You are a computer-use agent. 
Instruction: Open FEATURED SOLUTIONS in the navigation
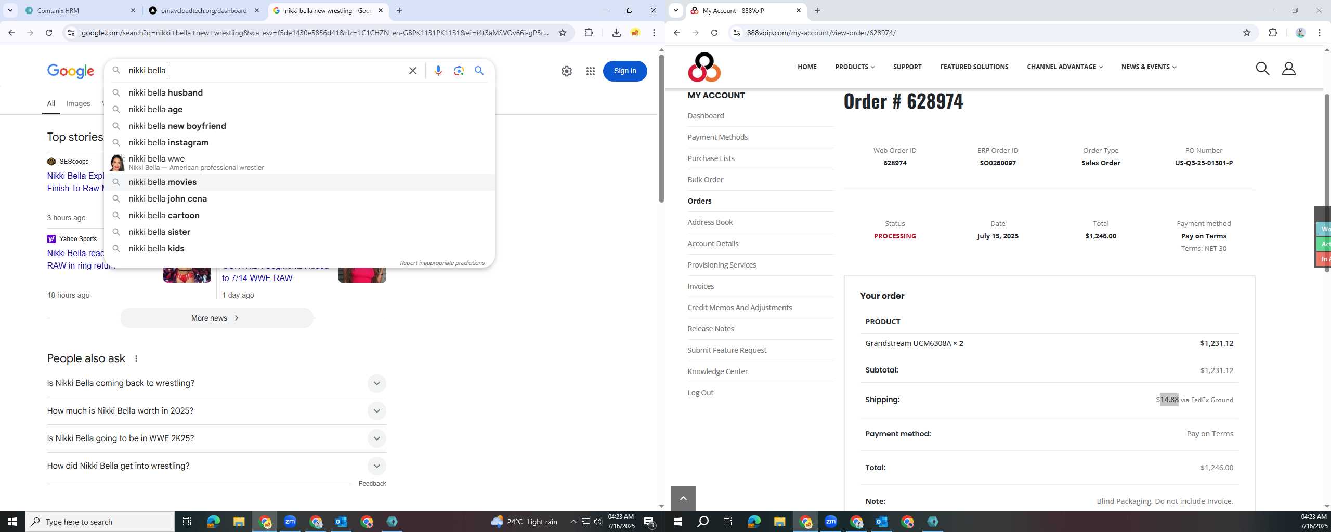click(x=974, y=67)
